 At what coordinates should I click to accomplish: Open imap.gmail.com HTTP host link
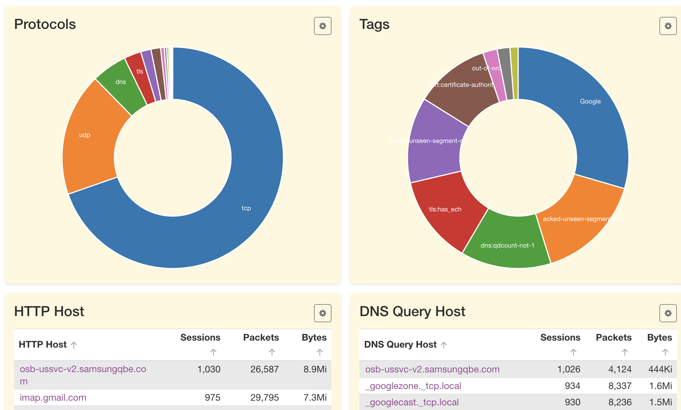coord(53,397)
